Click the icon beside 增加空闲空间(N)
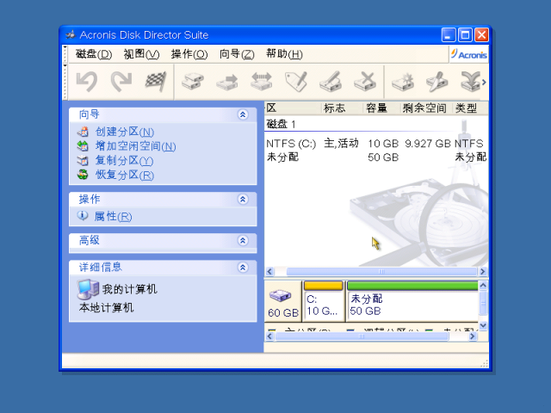Screen dimensions: 551x413 click(x=83, y=145)
